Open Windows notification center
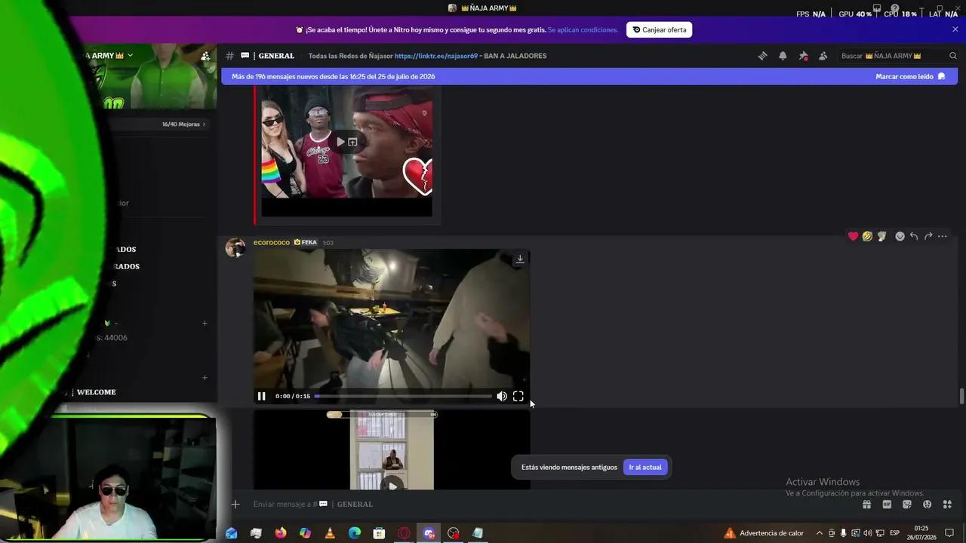 click(x=949, y=533)
